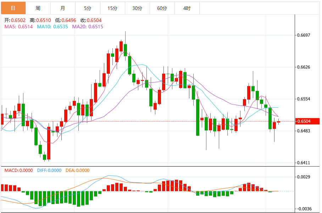Select the 15分 timeframe tab
The width and height of the screenshot is (322, 213).
tap(112, 8)
